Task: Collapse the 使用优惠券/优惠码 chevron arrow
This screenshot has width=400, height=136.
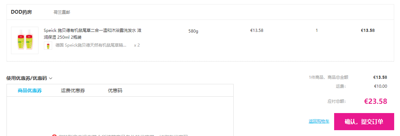Action: click(50, 78)
